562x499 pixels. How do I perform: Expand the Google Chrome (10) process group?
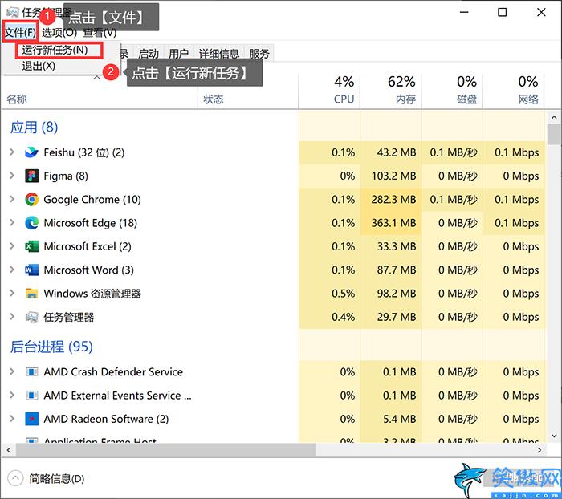pyautogui.click(x=12, y=199)
